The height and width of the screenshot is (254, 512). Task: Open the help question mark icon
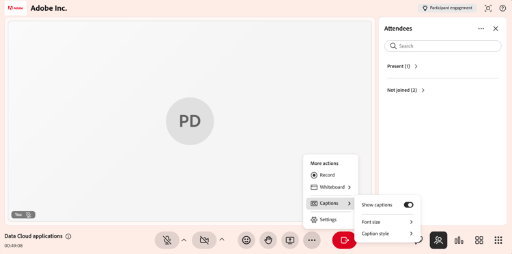click(x=502, y=8)
